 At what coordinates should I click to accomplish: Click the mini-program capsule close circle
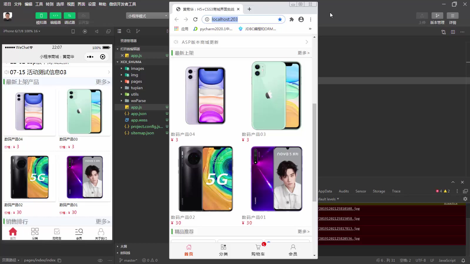pos(103,57)
